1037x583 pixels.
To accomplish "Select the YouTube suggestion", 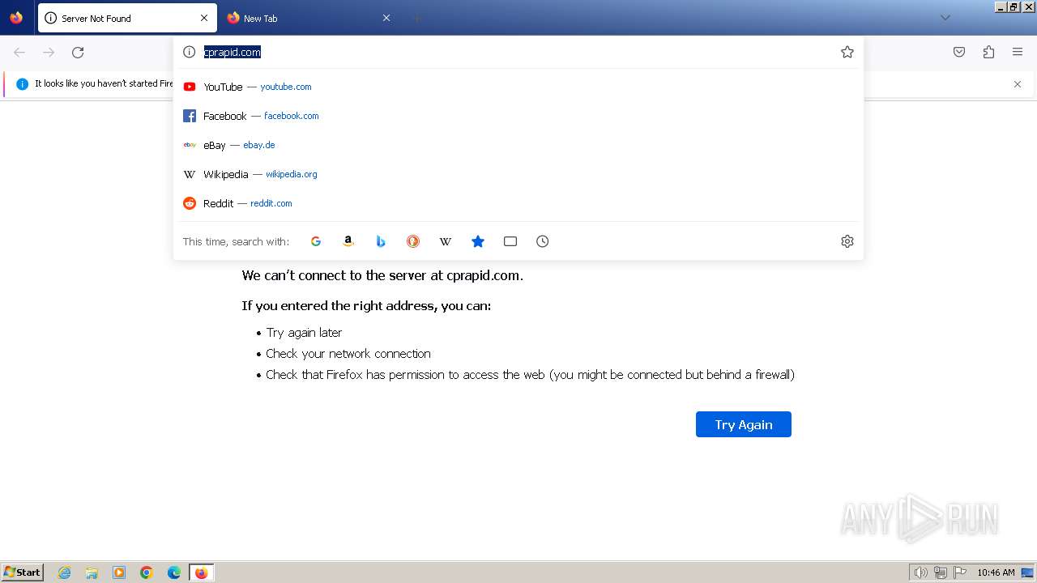I will tap(518, 87).
